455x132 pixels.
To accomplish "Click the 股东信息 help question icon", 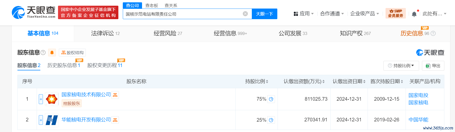I will point(43,53).
